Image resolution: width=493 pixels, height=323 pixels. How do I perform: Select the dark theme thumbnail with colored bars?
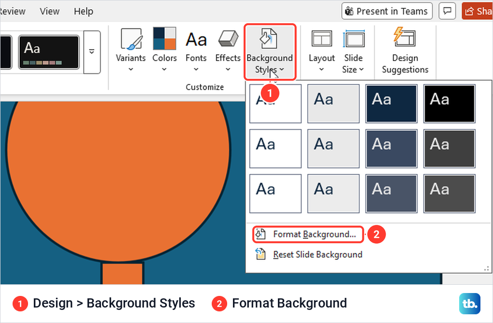click(49, 52)
